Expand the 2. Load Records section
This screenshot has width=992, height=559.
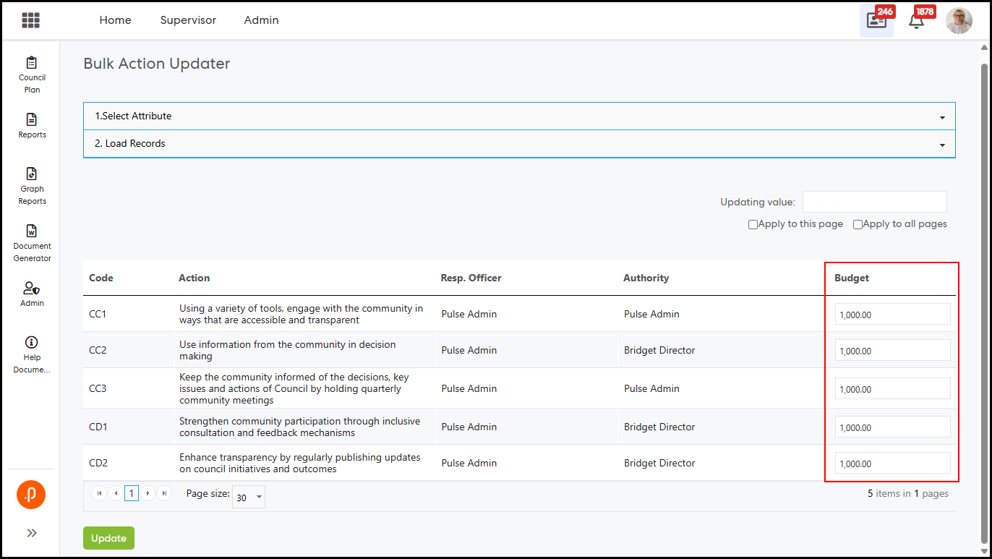coord(519,144)
